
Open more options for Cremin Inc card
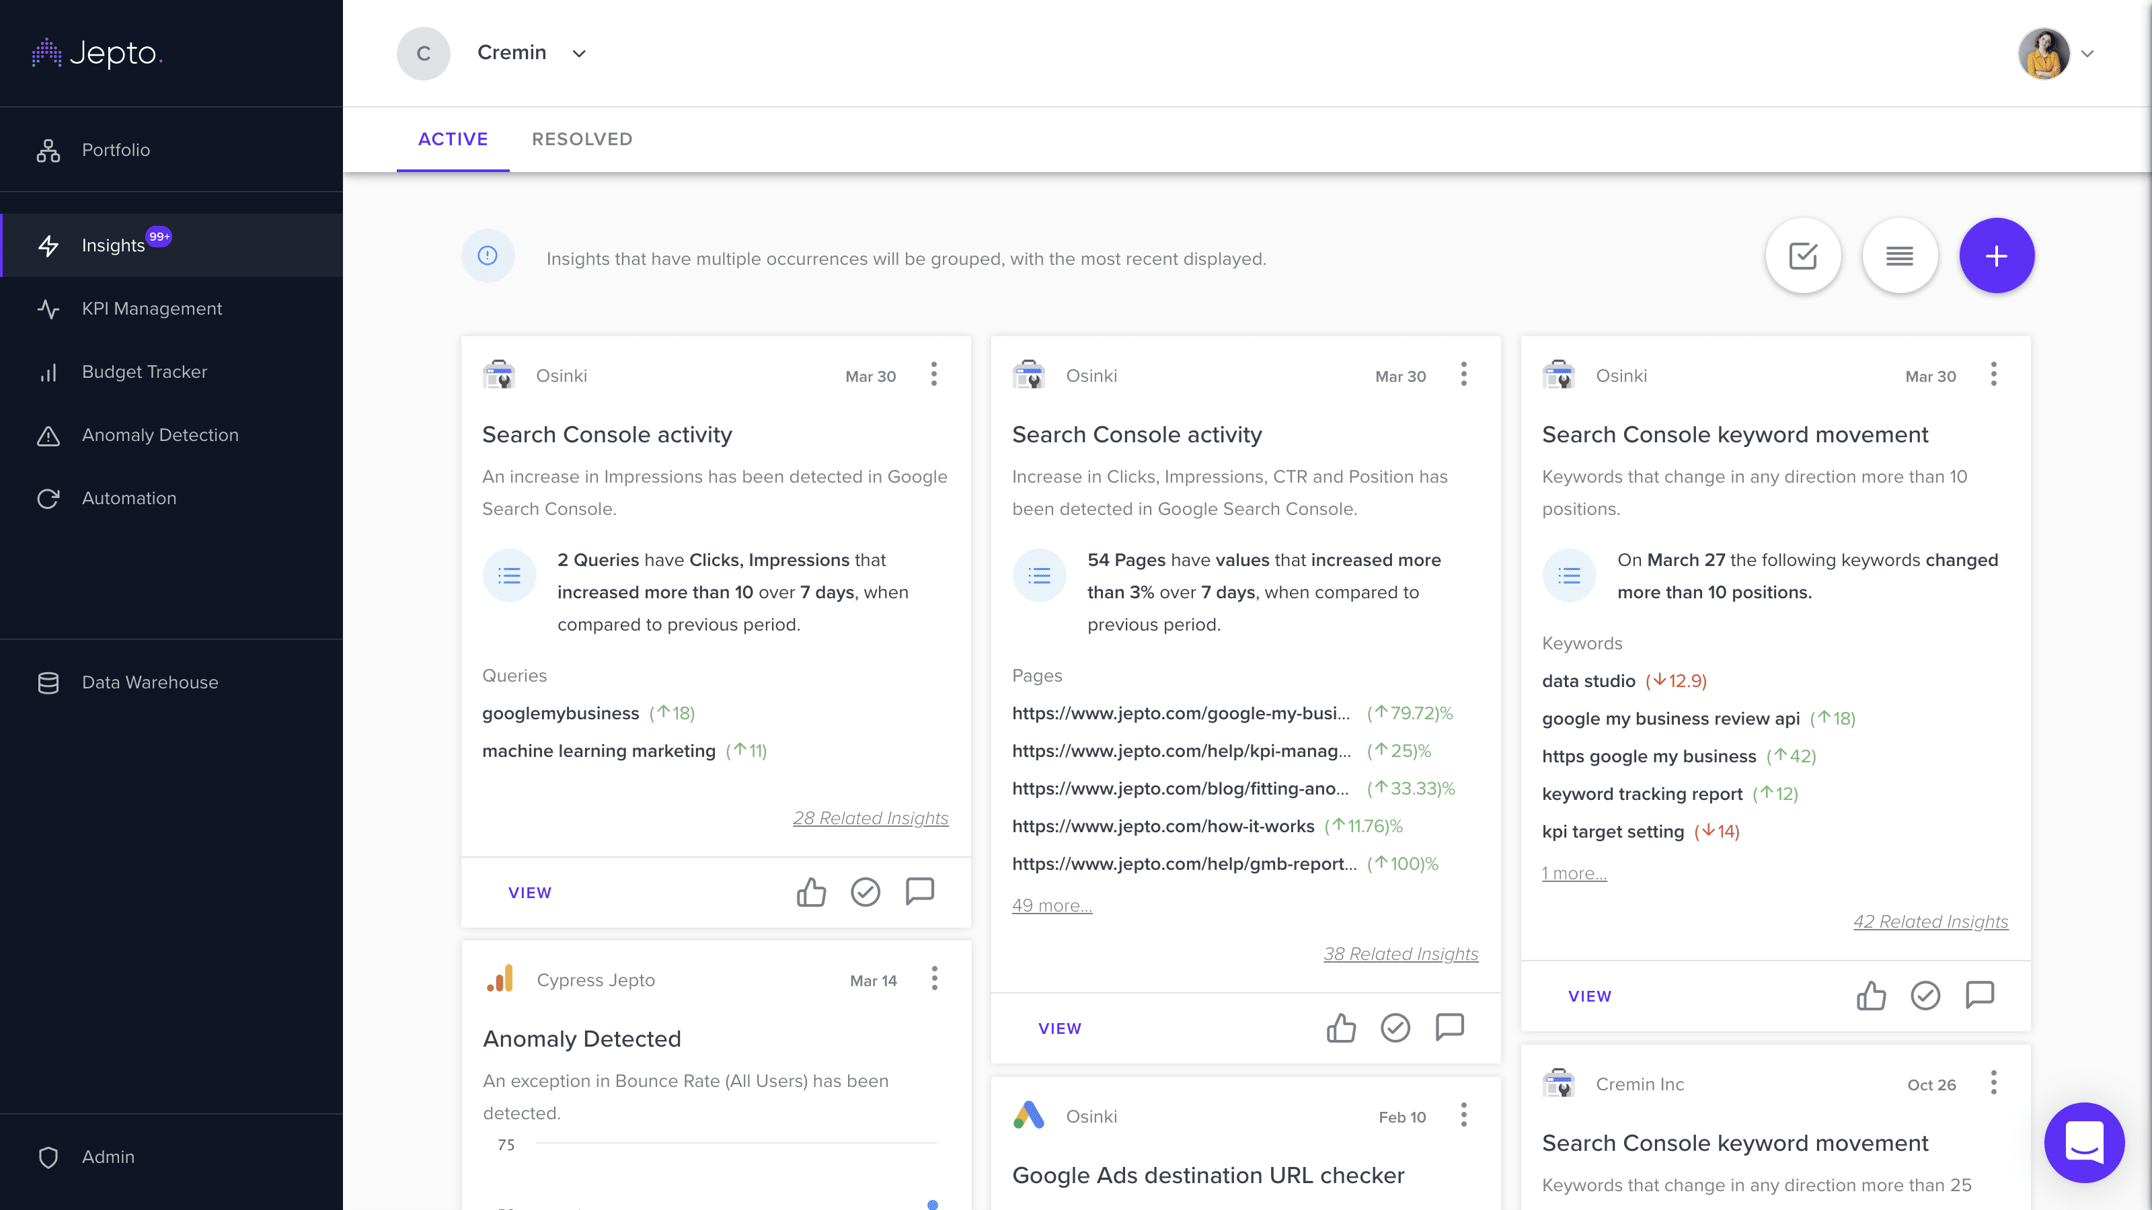[x=1994, y=1082]
